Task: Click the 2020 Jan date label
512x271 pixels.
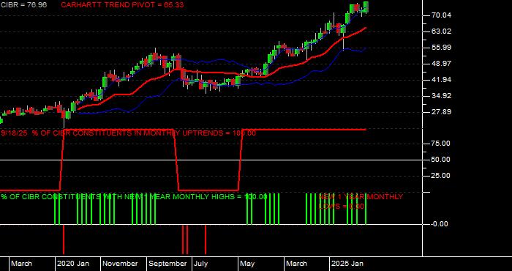Action: (73, 264)
